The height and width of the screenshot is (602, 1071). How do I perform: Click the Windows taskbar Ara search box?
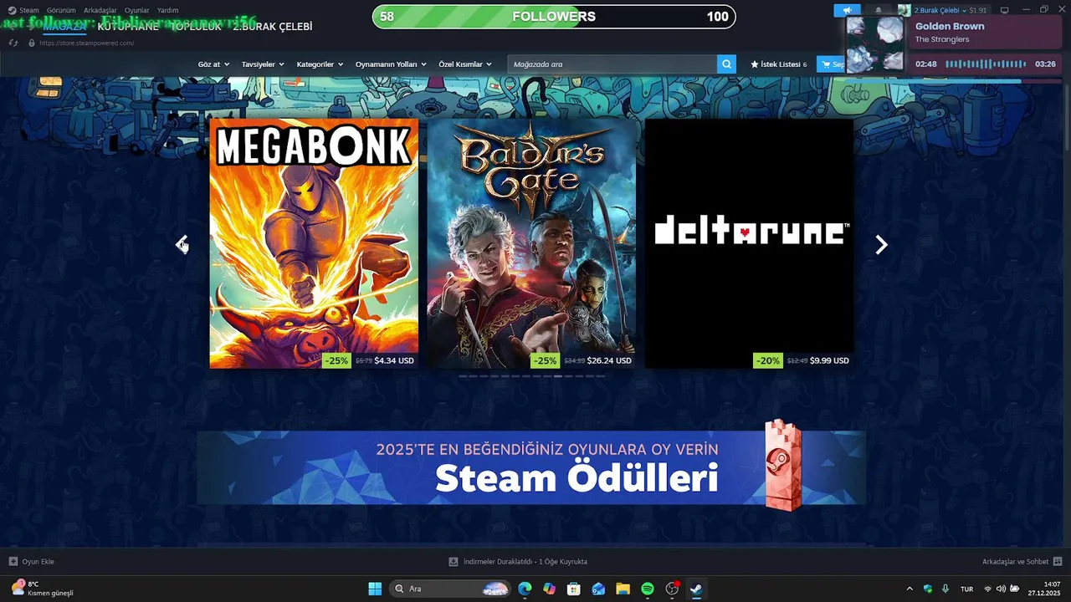[450, 589]
